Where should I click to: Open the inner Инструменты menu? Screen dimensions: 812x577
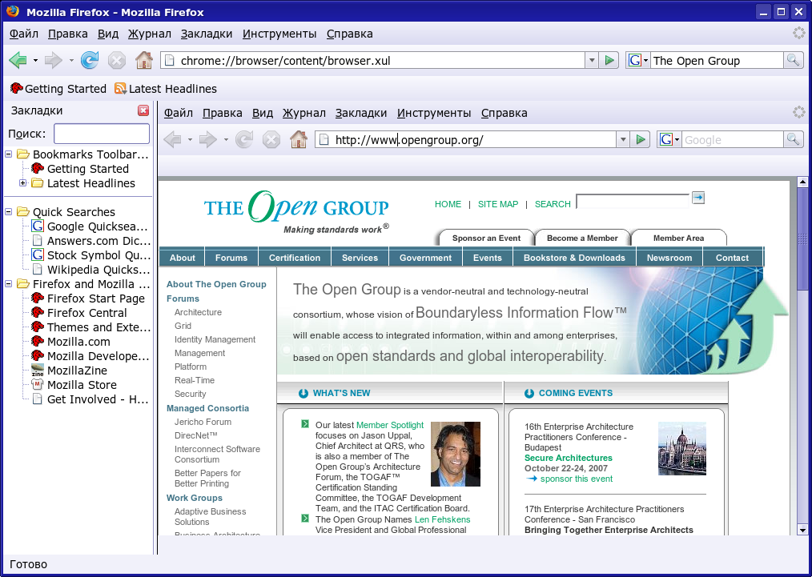coord(434,113)
